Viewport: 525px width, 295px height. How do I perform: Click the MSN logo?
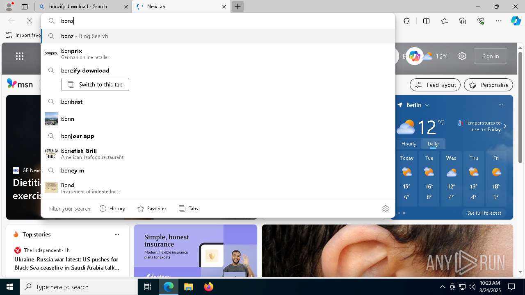coord(20,84)
